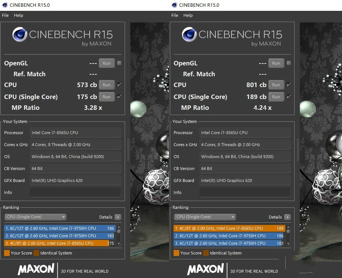
Task: Click the Cinebench R15 sphere logo in right window
Action: (189, 34)
